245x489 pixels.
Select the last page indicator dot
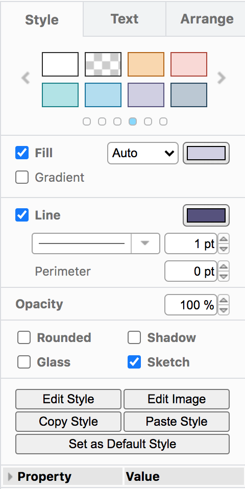click(x=163, y=121)
